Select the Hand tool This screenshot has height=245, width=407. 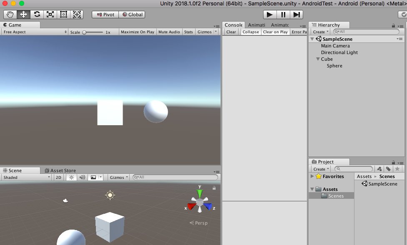pos(10,15)
